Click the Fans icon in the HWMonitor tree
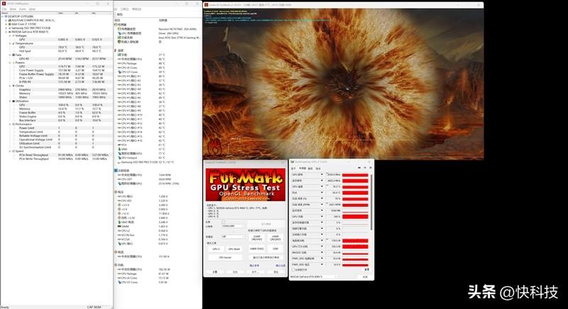This screenshot has width=568, height=309. (x=13, y=55)
